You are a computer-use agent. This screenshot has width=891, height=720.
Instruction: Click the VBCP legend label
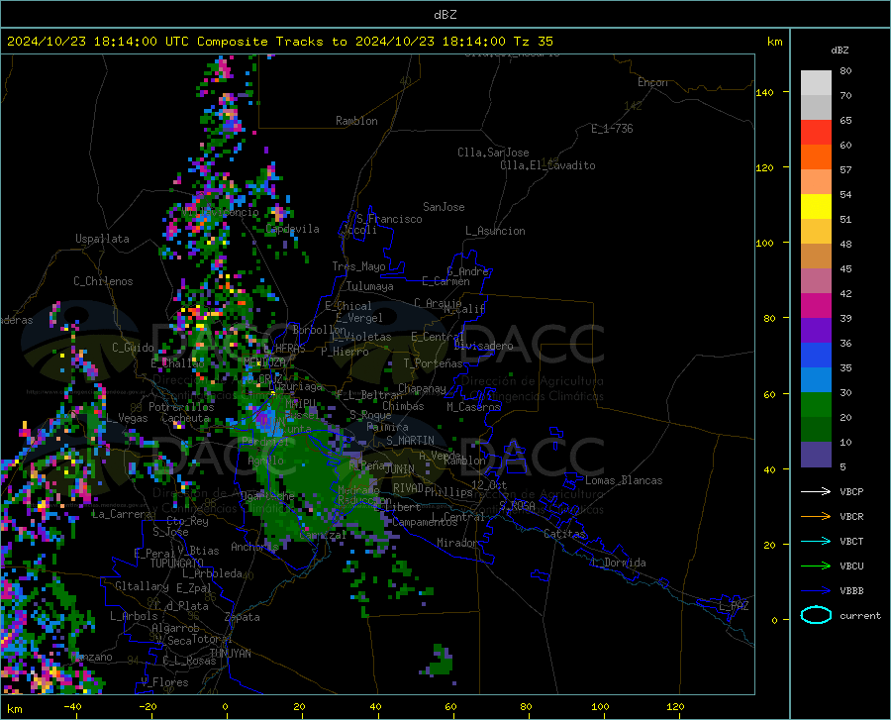point(851,491)
